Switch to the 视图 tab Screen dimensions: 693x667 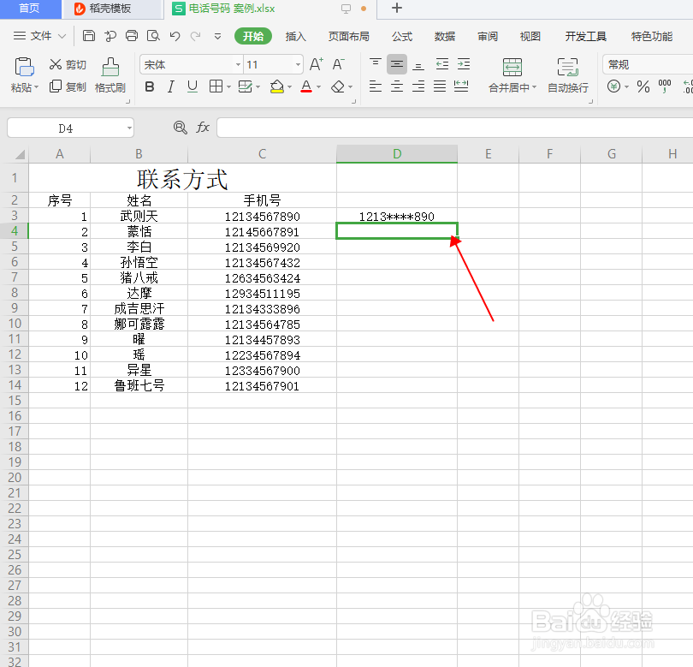pos(530,36)
